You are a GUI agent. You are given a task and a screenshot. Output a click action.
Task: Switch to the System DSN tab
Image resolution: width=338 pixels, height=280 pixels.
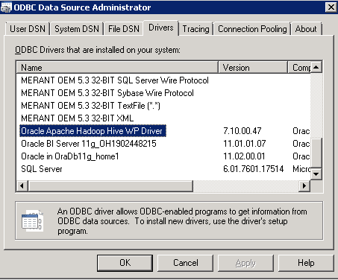click(x=77, y=29)
